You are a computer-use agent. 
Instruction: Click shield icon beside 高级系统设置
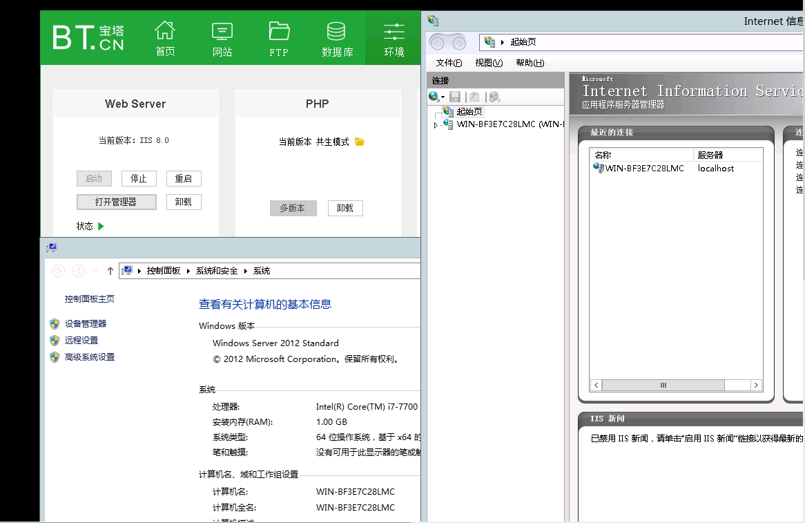pos(55,357)
